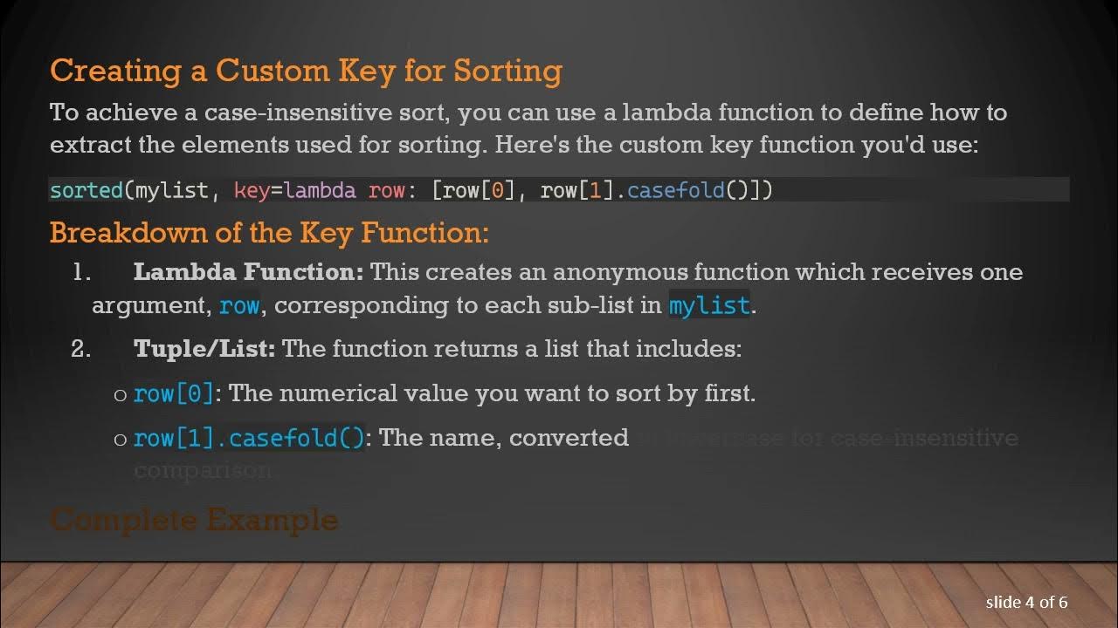Click the "row[1].casefold()" code bullet text

tap(249, 438)
